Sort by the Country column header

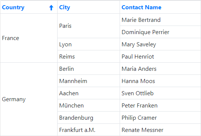[13, 7]
